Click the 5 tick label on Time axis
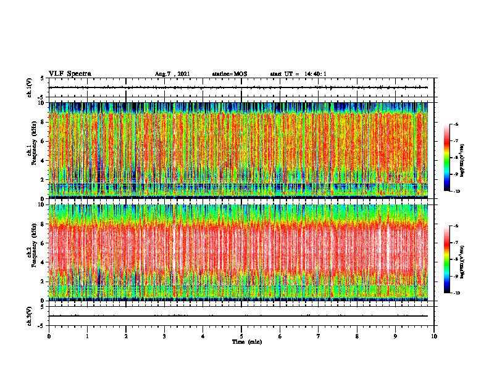The height and width of the screenshot is (377, 489). [x=241, y=336]
